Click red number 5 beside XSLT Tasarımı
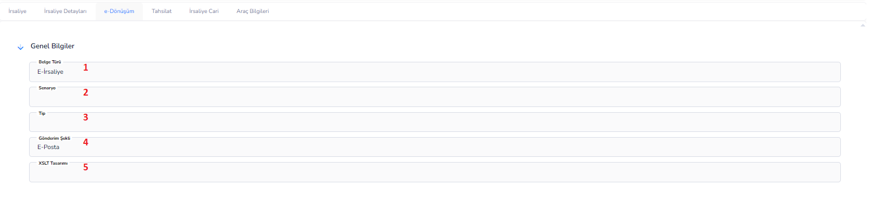 tap(86, 167)
